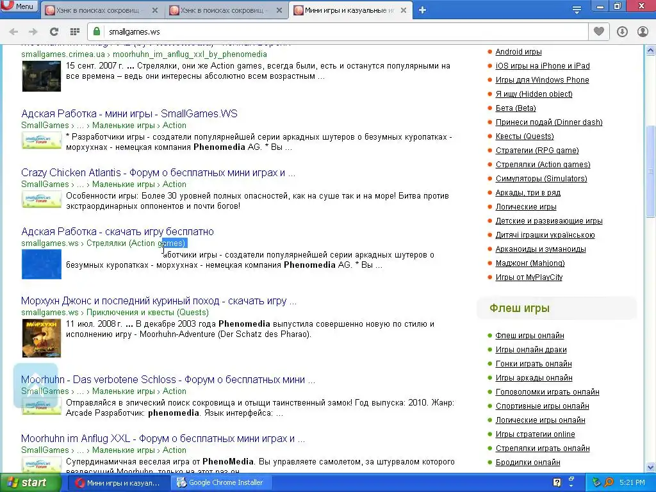
Task: Open Детские и развивающие игры category
Action: (549, 221)
